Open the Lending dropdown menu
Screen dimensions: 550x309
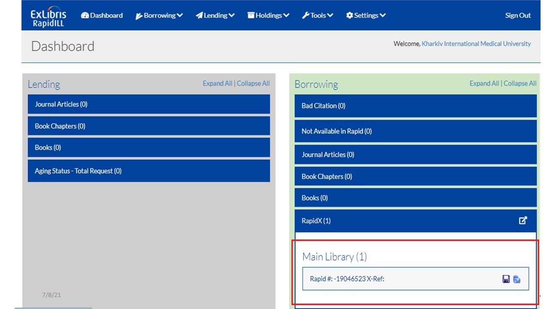pyautogui.click(x=215, y=15)
